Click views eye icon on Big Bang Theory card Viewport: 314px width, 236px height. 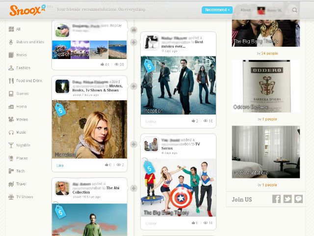pyautogui.click(x=206, y=223)
